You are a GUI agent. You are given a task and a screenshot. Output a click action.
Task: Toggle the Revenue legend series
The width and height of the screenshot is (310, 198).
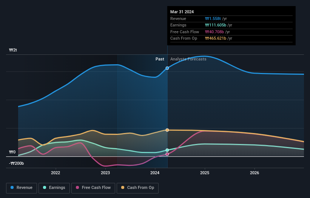(22, 188)
